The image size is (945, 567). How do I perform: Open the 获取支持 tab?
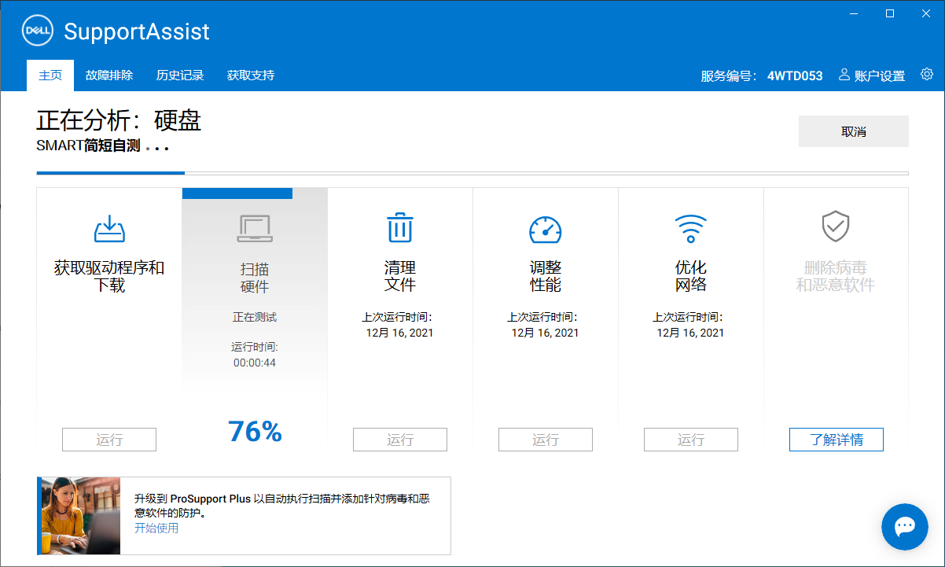[251, 75]
